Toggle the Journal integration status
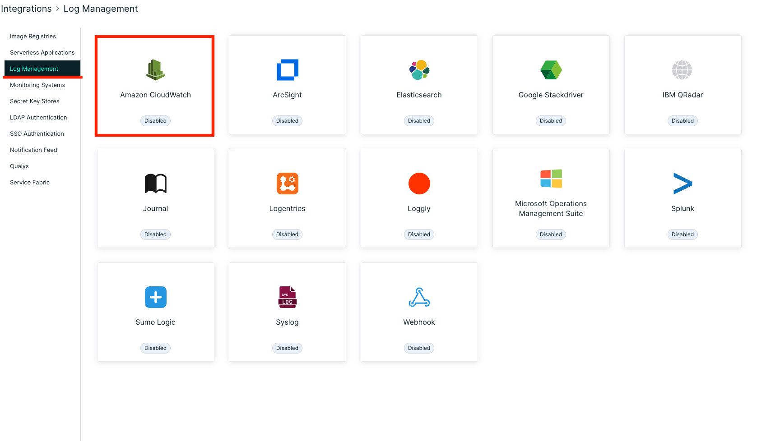Screen dimensions: 757x441 coord(155,234)
